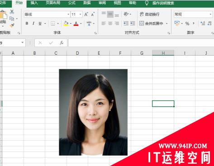This screenshot has width=214, height=166.
Task: Click the phonetic guide 文 icon
Action: pos(89,24)
